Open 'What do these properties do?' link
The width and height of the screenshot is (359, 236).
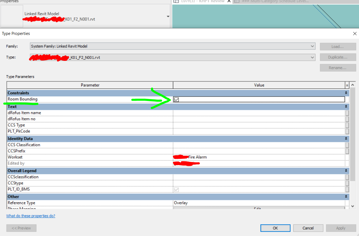[31, 216]
